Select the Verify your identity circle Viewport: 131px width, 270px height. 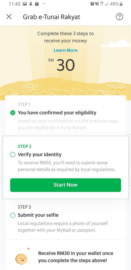tap(12, 155)
